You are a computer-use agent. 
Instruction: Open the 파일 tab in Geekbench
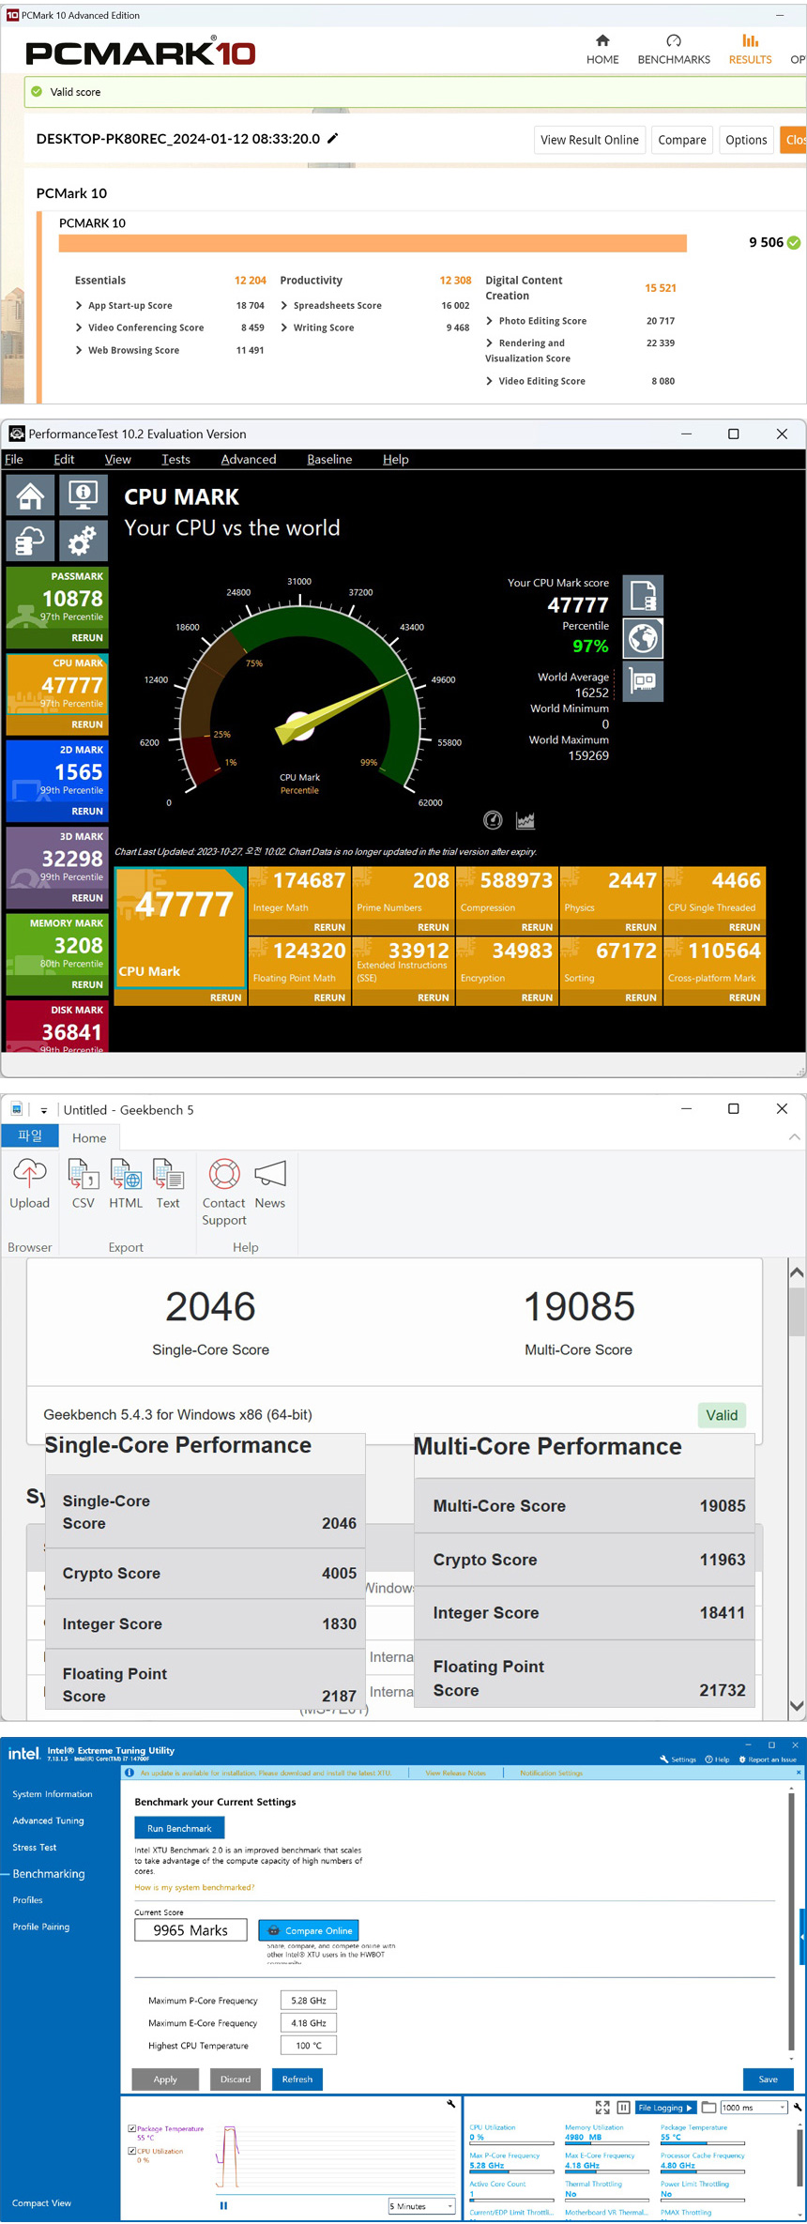tap(30, 1135)
